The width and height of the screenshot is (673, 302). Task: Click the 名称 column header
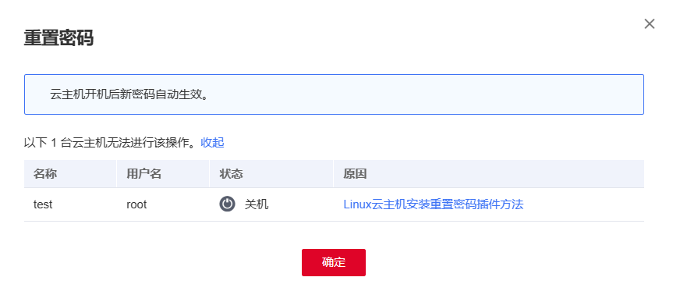point(45,174)
